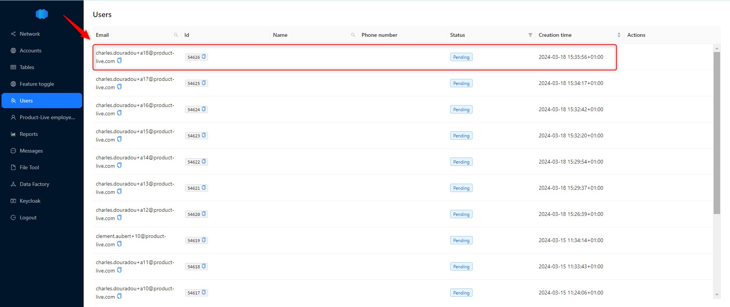Screen dimensions: 730x307
Task: Copy user ID 54626
Action: tap(204, 57)
